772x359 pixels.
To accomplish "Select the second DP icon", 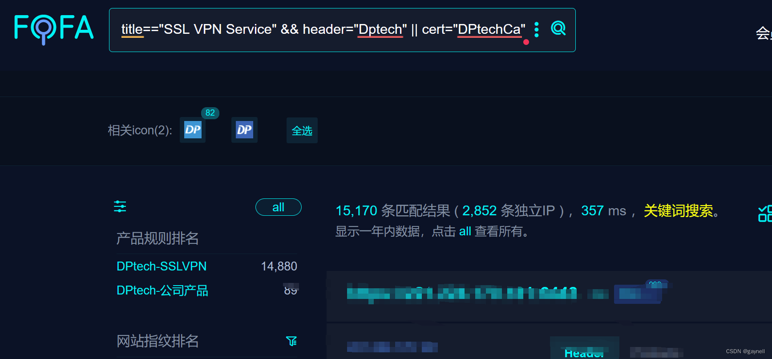I will coord(244,130).
